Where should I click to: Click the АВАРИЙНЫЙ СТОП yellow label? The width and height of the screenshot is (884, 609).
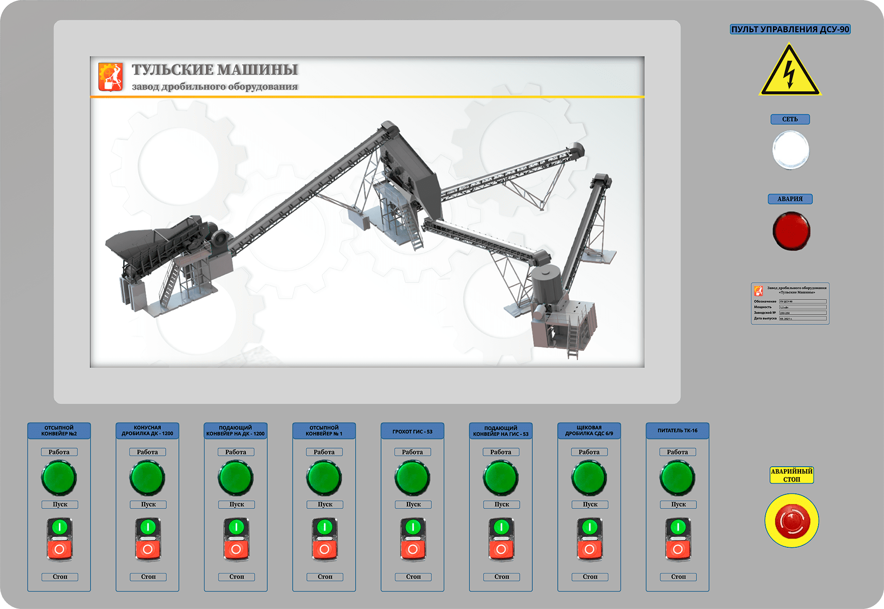pyautogui.click(x=791, y=475)
